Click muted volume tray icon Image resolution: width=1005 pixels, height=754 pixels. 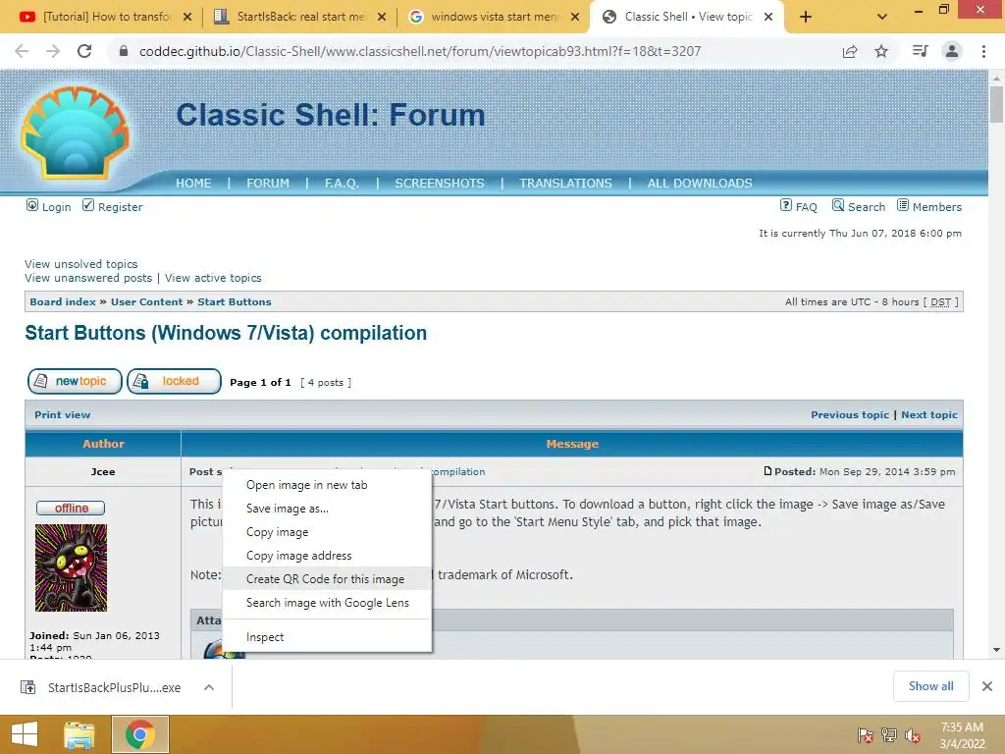[913, 735]
